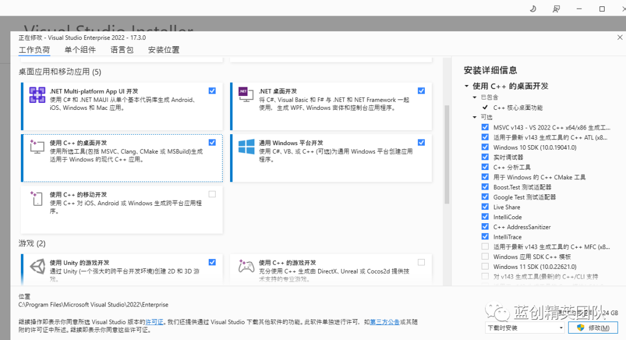Uncheck .NET 桌面开发 workload checkbox
The height and width of the screenshot is (340, 626).
pyautogui.click(x=421, y=91)
